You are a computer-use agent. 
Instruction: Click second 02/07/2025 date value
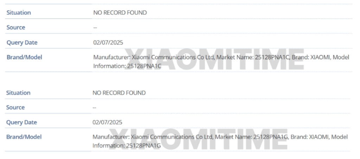coord(108,122)
